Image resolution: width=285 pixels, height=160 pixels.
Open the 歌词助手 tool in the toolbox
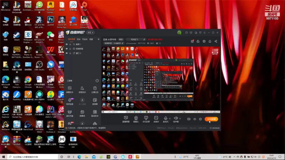[95, 113]
